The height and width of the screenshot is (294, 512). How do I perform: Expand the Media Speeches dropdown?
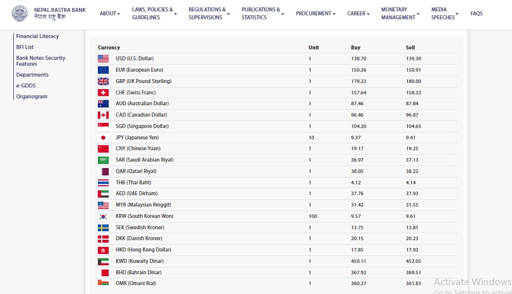445,13
